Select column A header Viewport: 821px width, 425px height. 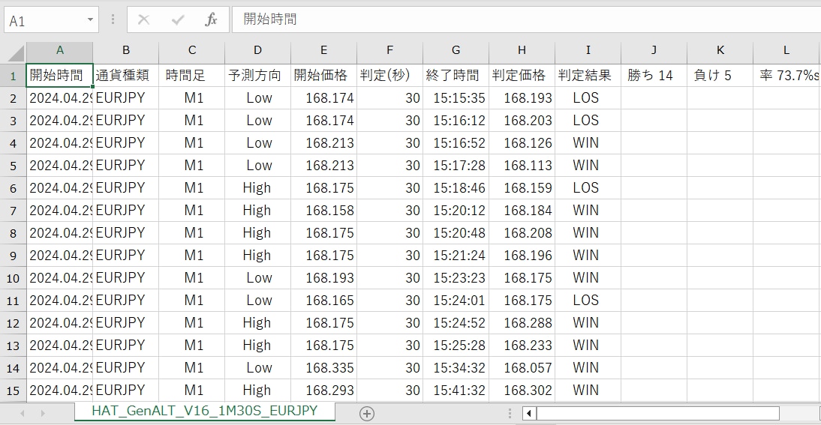coord(60,51)
